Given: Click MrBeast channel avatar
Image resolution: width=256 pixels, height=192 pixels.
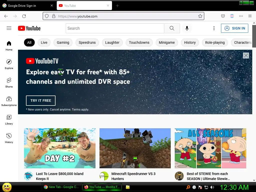Looking at the screenshot, I should (28, 176).
